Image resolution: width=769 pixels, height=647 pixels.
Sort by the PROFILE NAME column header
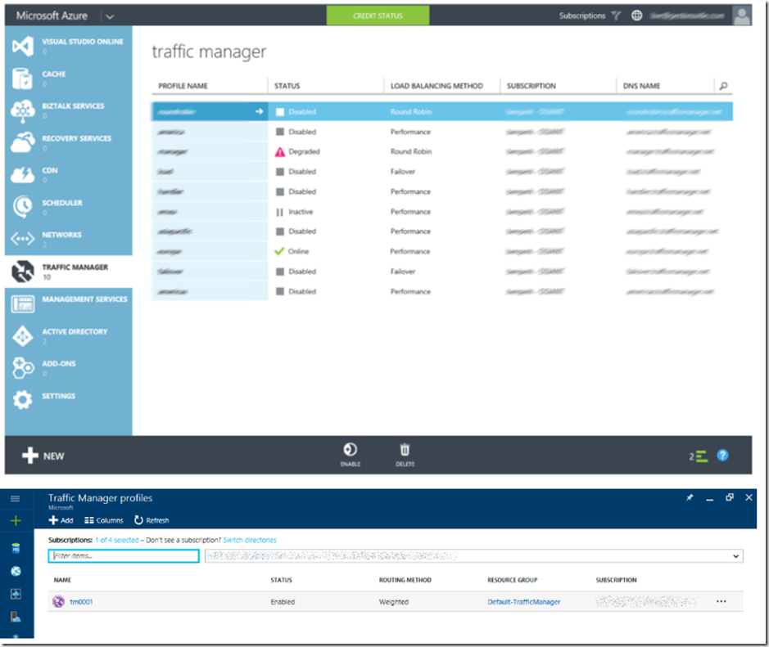[x=183, y=86]
